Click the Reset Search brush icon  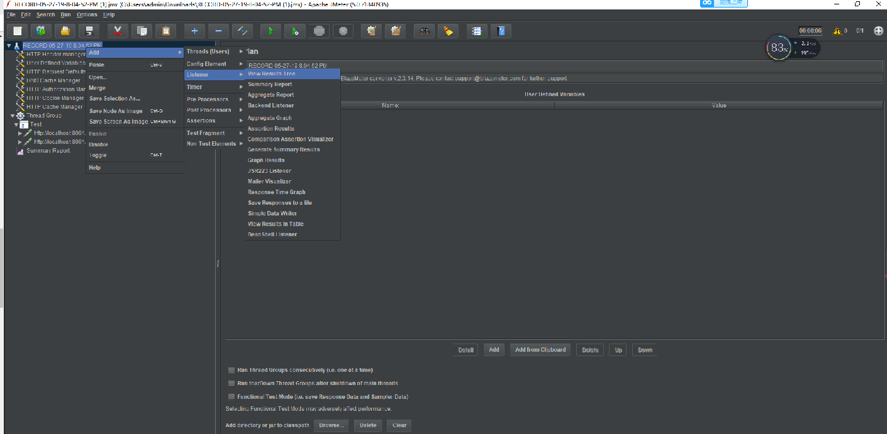click(449, 31)
